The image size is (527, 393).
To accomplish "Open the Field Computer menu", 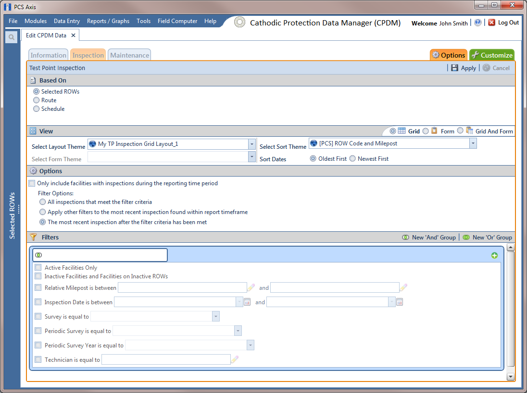I will coord(177,21).
